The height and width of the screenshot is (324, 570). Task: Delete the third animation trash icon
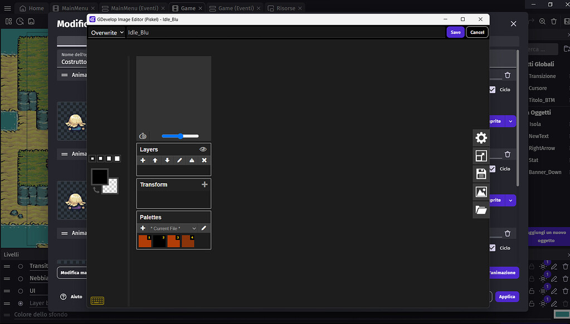(x=508, y=234)
